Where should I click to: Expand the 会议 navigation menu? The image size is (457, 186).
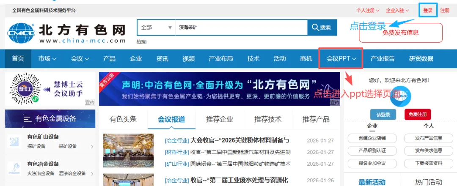[80, 58]
